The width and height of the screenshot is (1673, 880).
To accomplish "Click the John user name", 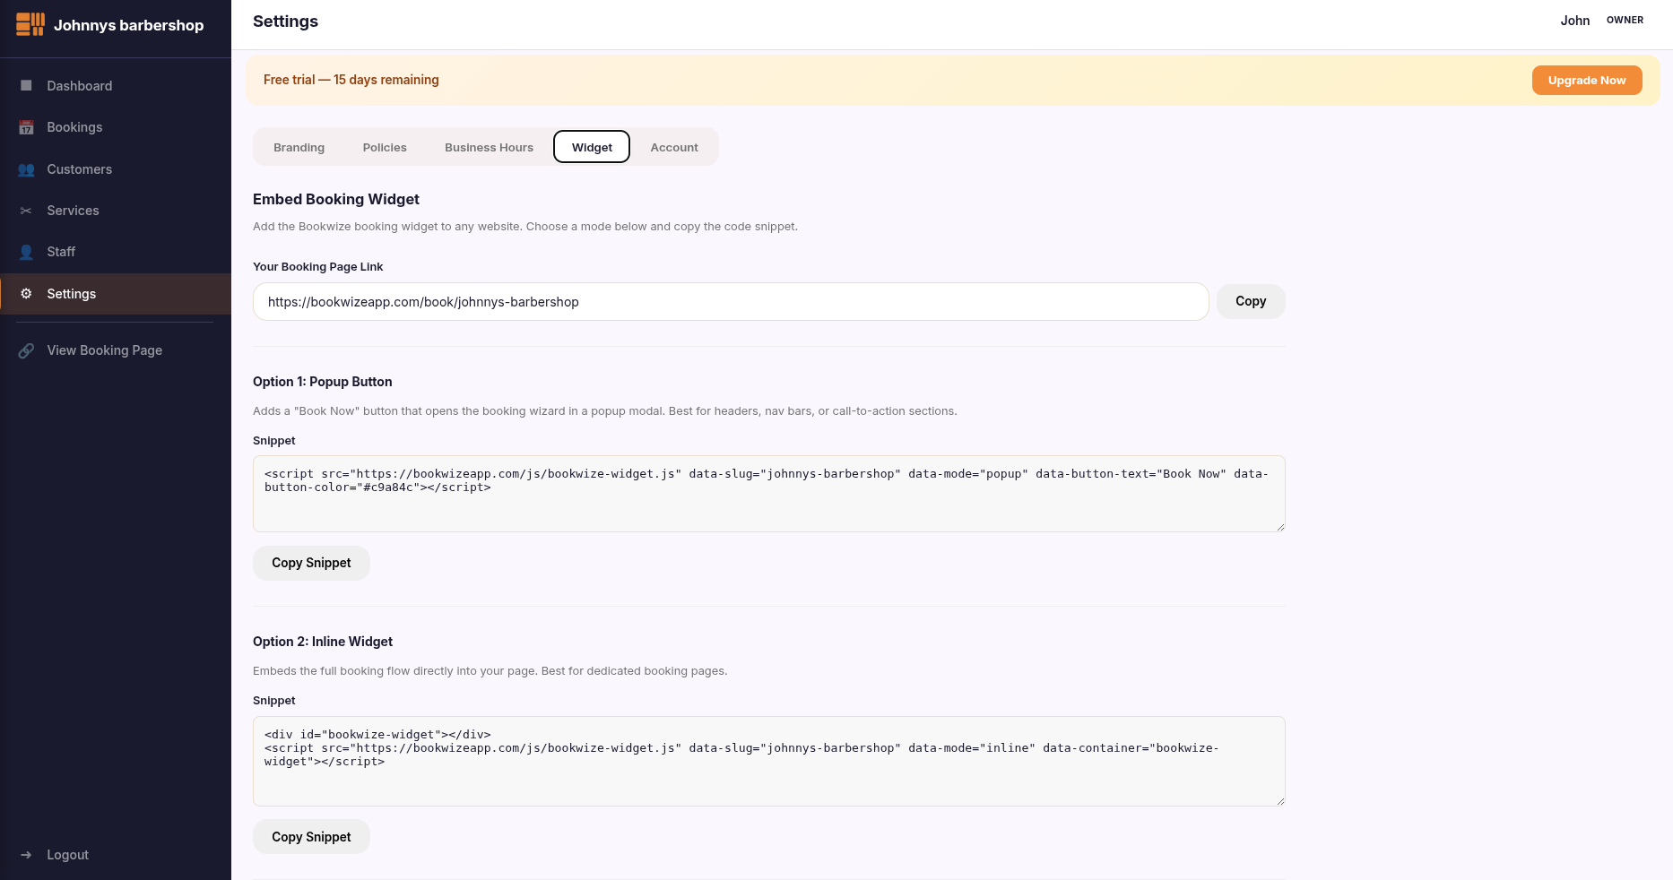I will 1574,21.
